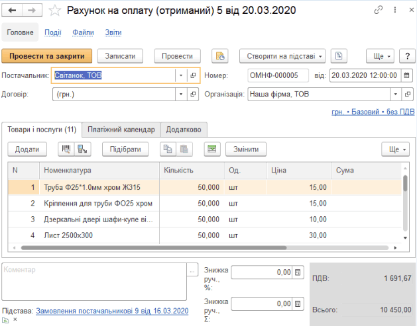This screenshot has height=326, width=417.
Task: Select row Труба Ф25*1.0мм хром Ж315
Action: point(204,187)
